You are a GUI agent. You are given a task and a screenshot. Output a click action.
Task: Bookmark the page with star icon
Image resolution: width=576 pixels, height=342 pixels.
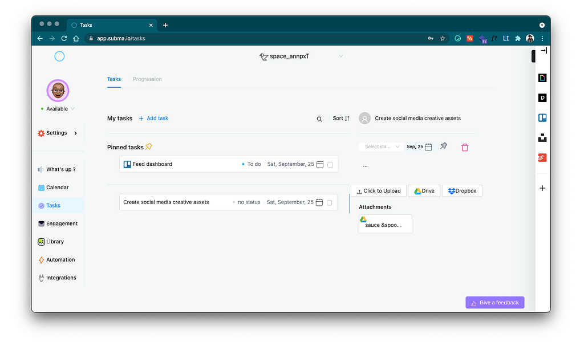point(443,39)
